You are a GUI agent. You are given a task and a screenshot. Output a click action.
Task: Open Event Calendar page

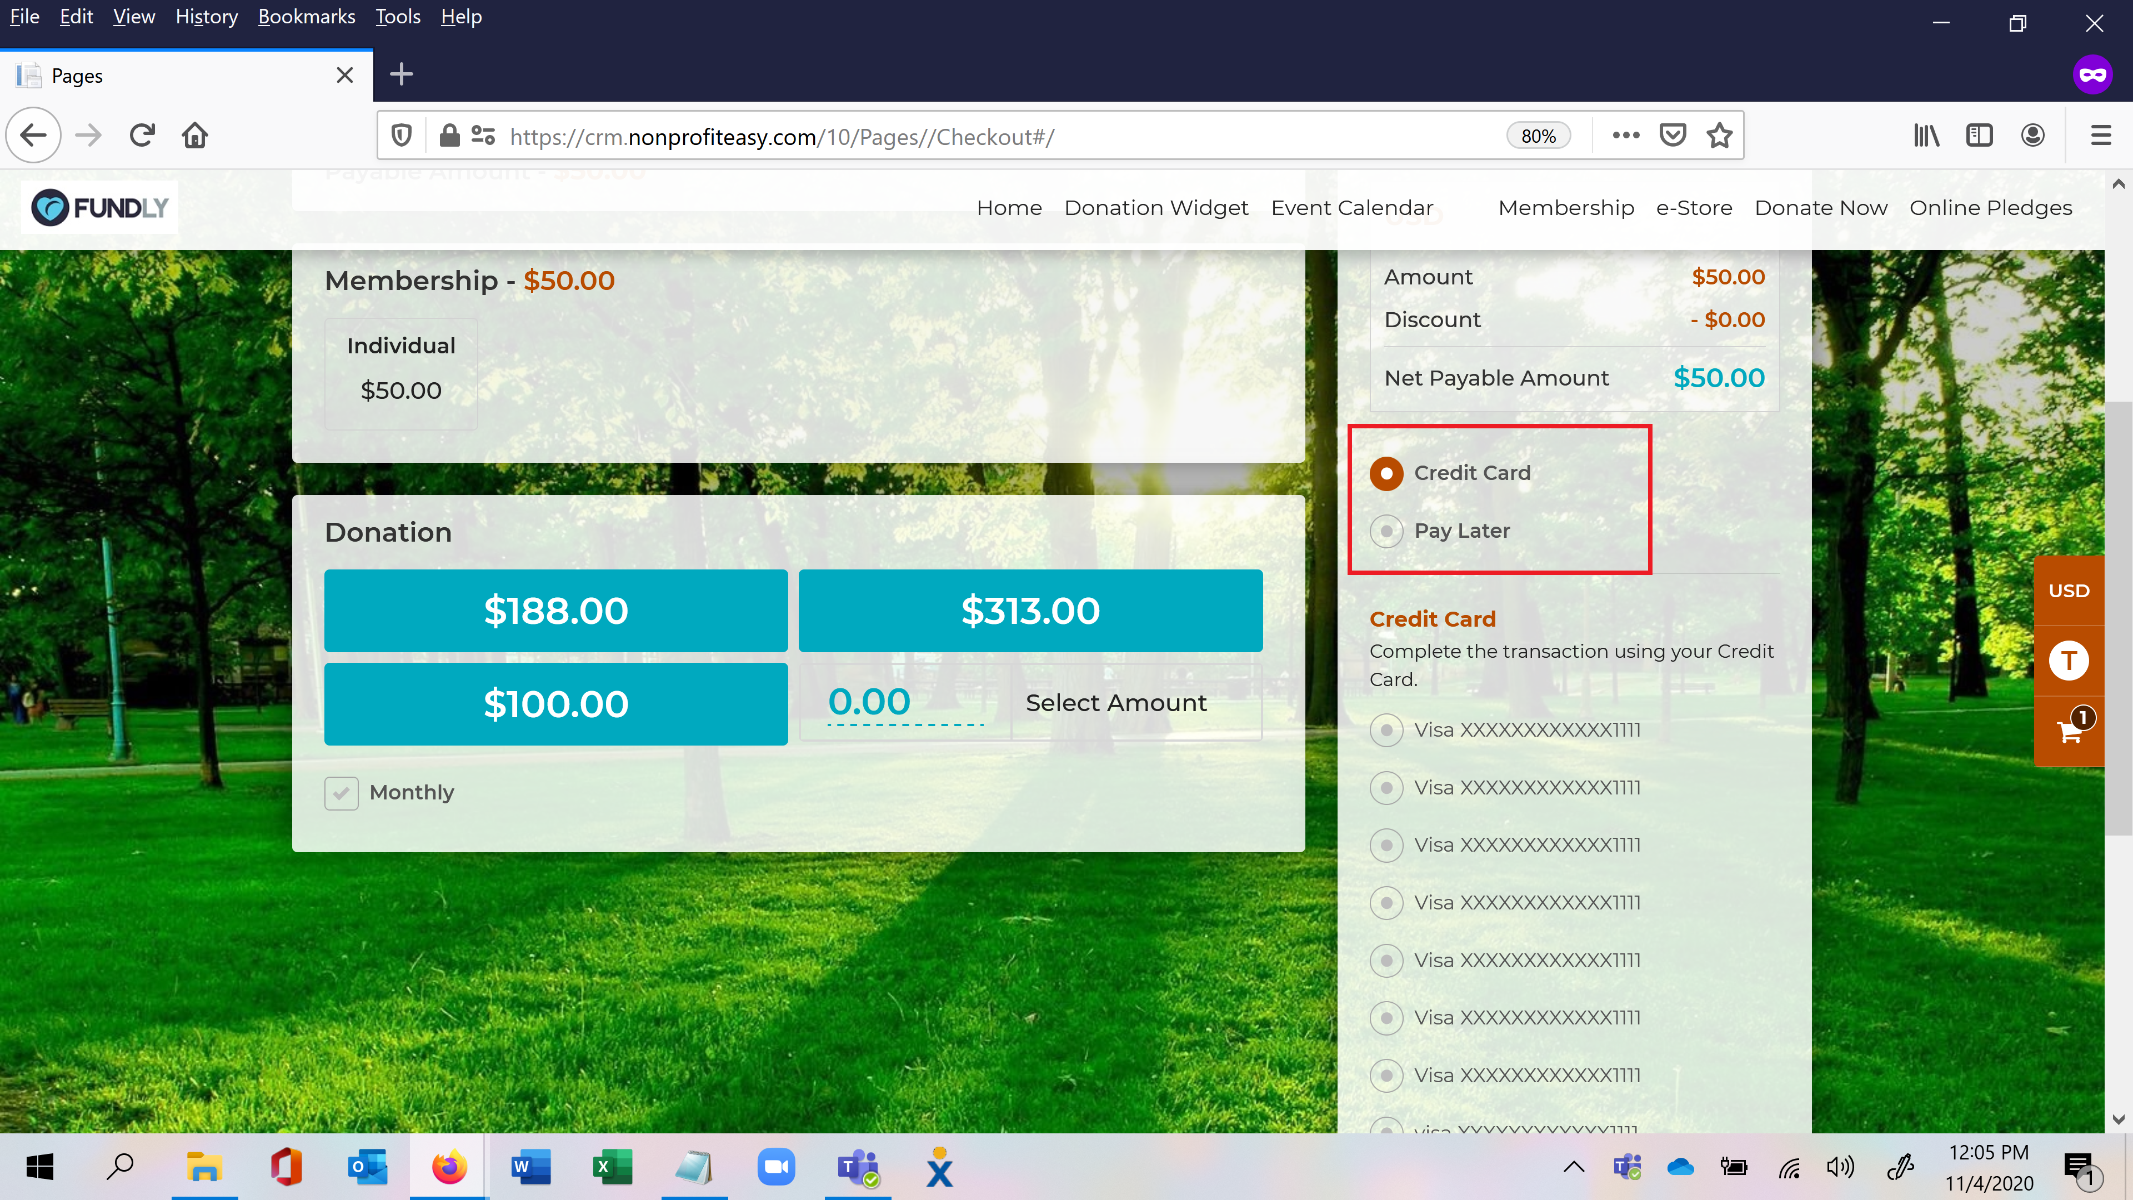[1351, 208]
